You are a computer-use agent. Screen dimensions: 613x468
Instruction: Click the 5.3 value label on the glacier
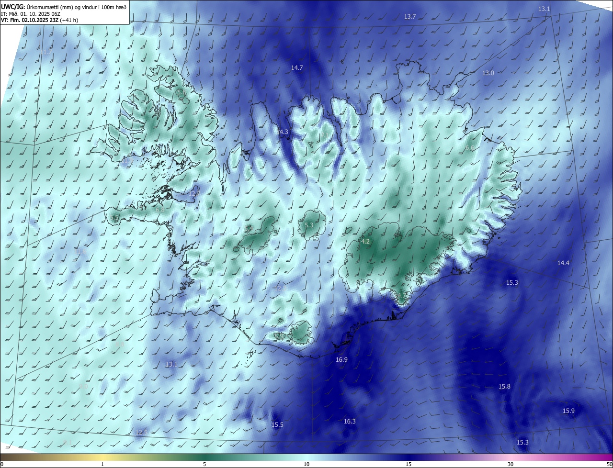coord(309,225)
